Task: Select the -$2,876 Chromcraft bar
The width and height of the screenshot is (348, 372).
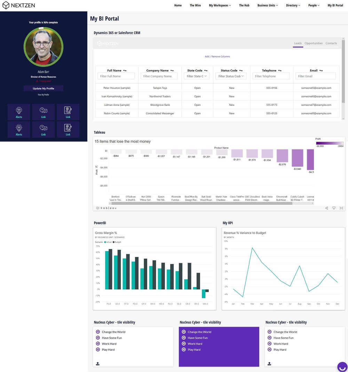Action: pyautogui.click(x=282, y=156)
